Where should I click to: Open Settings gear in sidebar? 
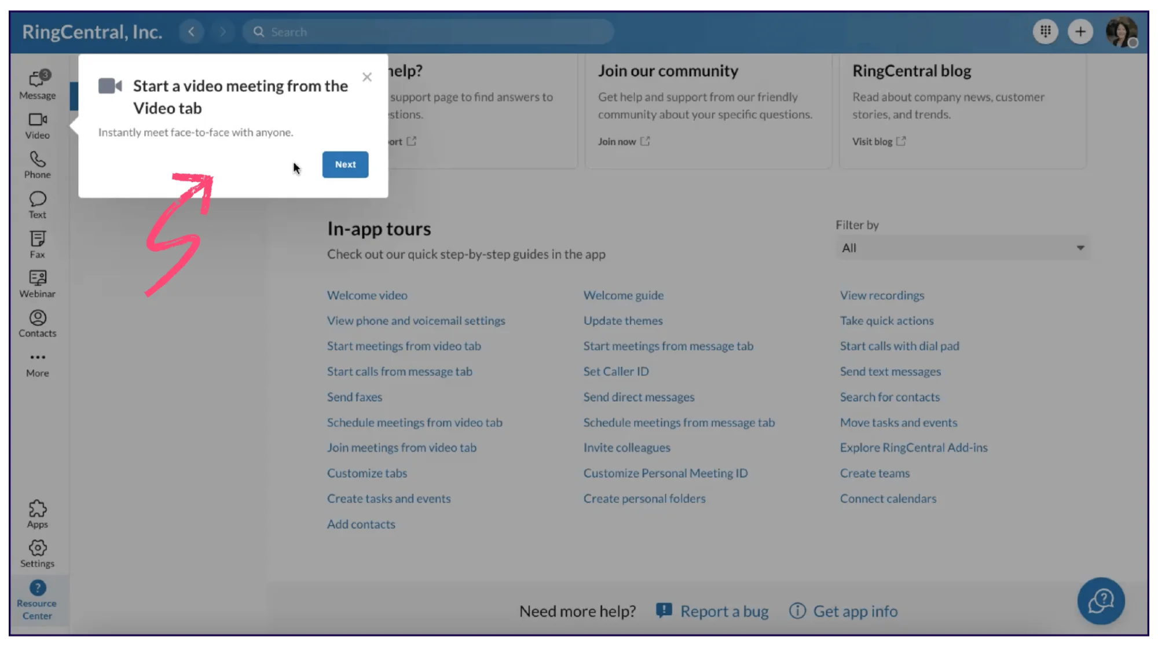(38, 553)
